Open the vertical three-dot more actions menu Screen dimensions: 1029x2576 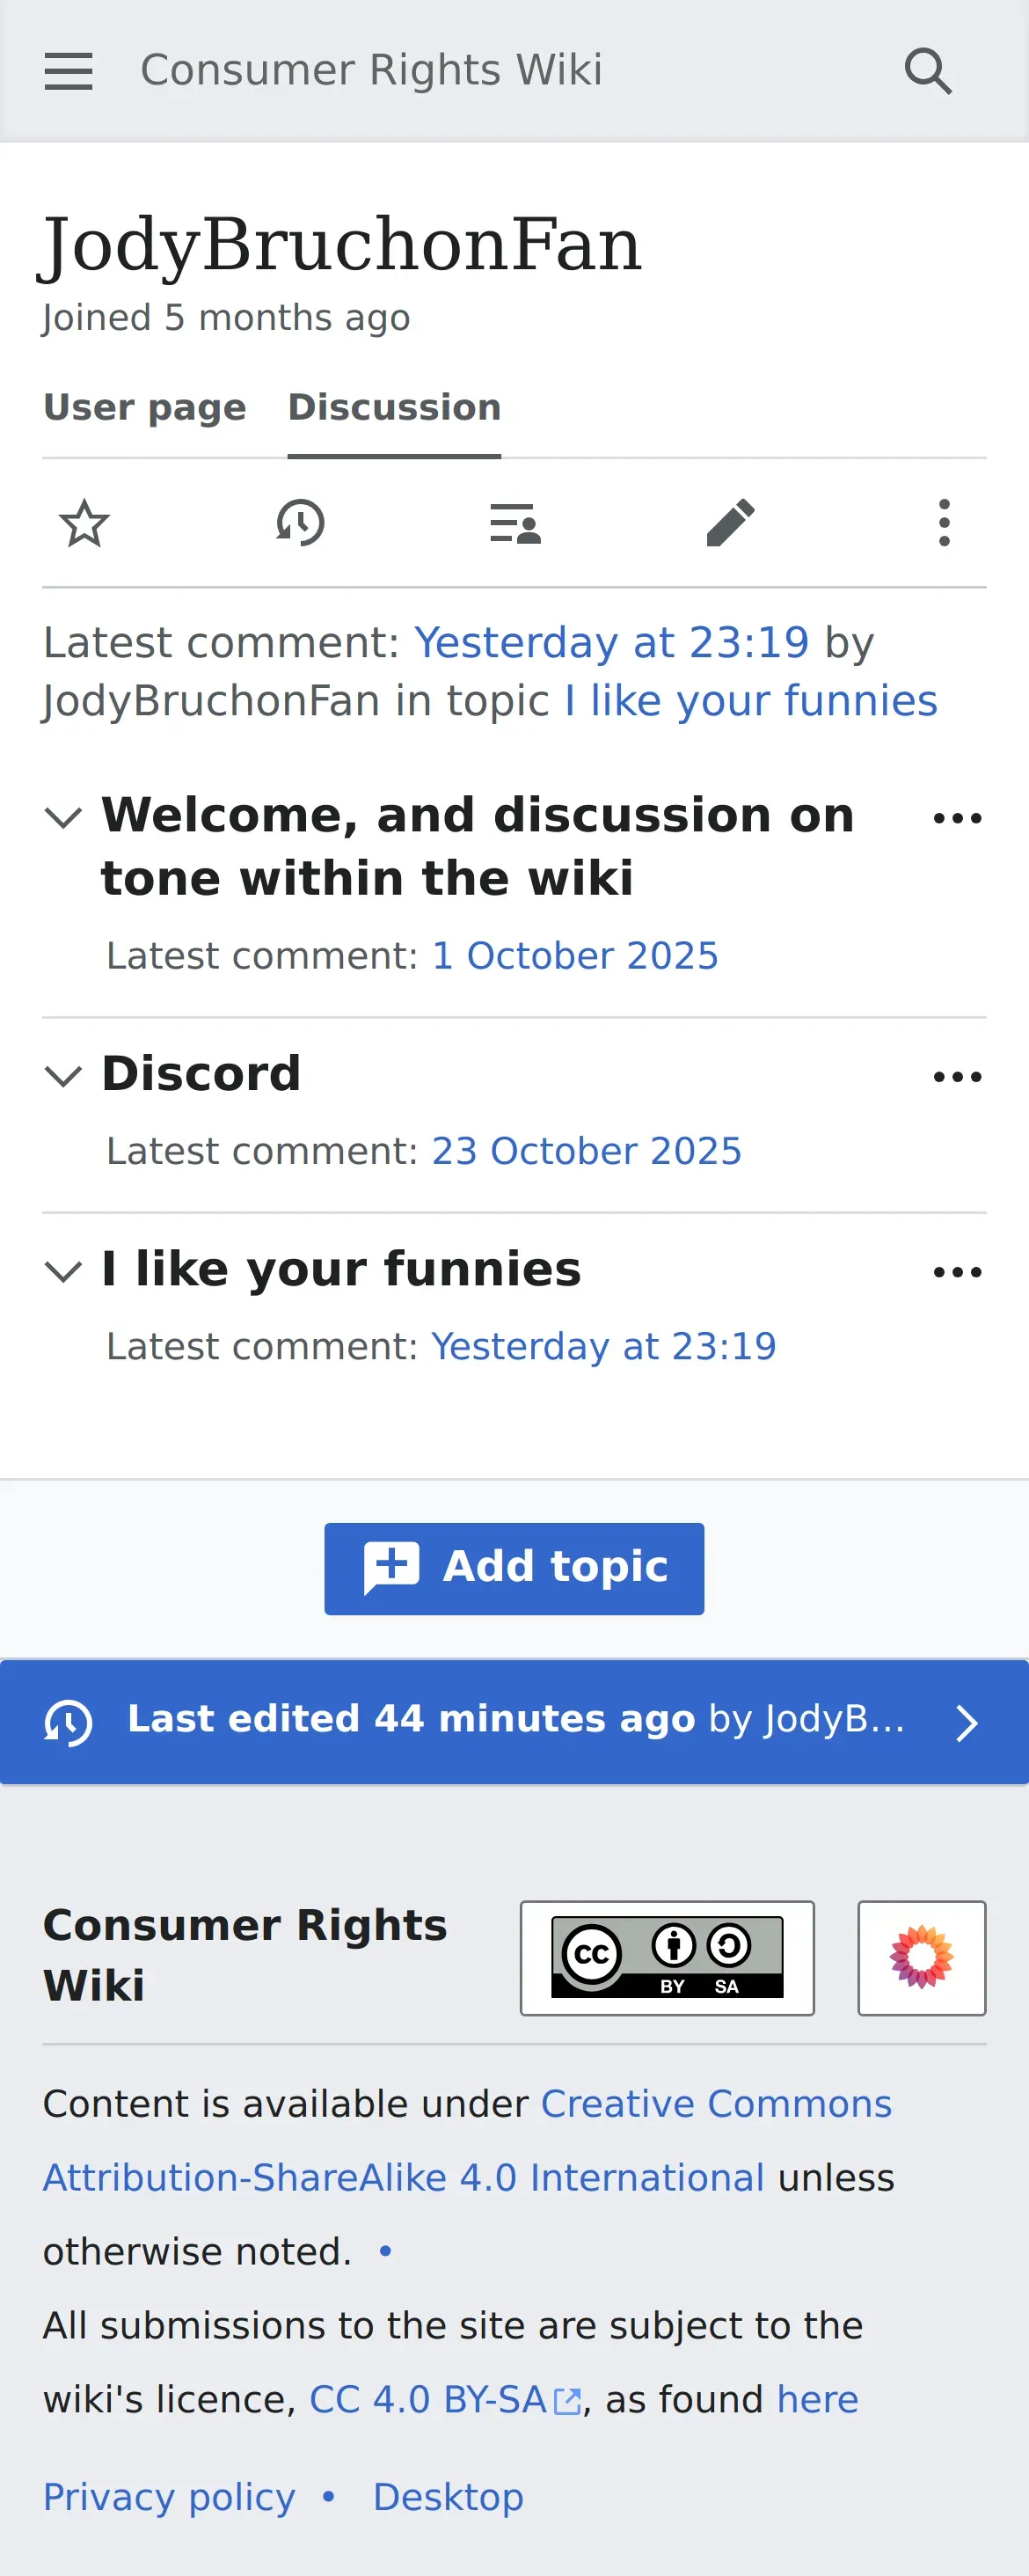(x=944, y=523)
